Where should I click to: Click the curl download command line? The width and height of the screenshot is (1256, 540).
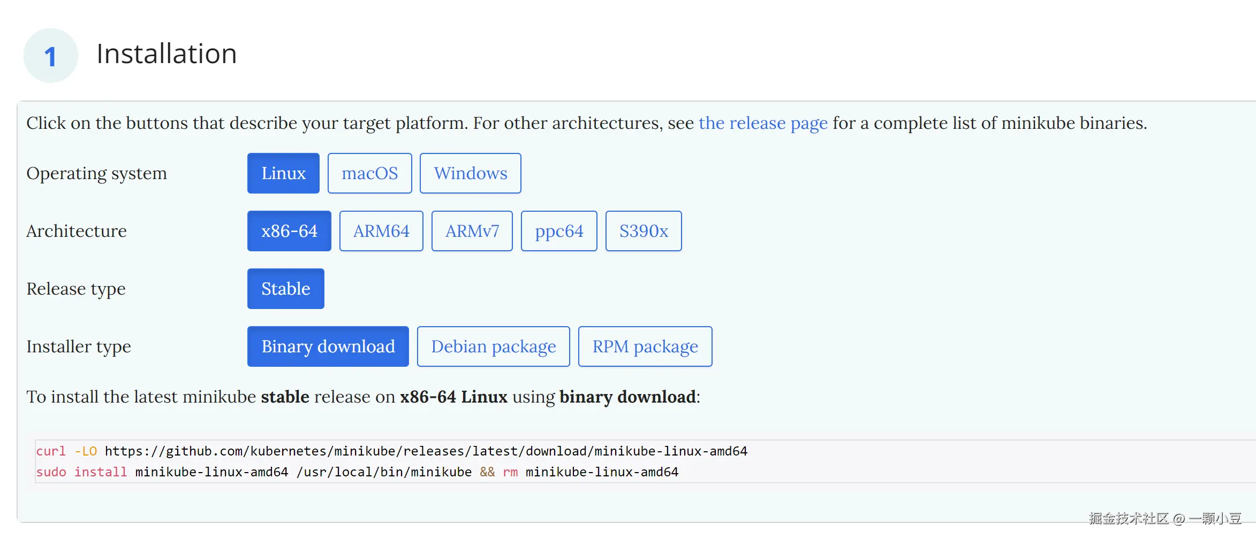391,451
